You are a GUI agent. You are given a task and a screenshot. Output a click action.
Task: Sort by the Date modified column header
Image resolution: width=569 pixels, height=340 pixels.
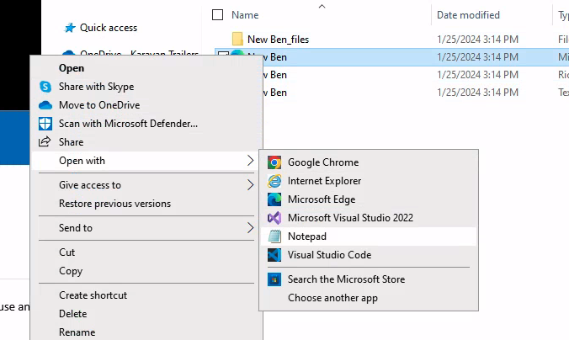tap(468, 15)
